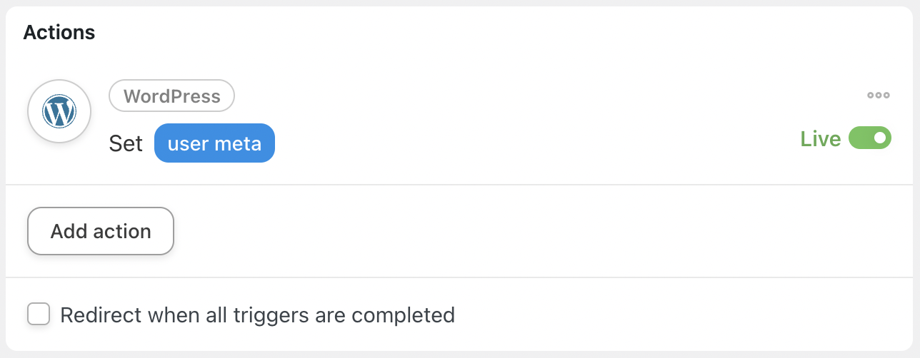Viewport: 920px width, 358px height.
Task: Toggle the Live switch off
Action: pos(870,138)
